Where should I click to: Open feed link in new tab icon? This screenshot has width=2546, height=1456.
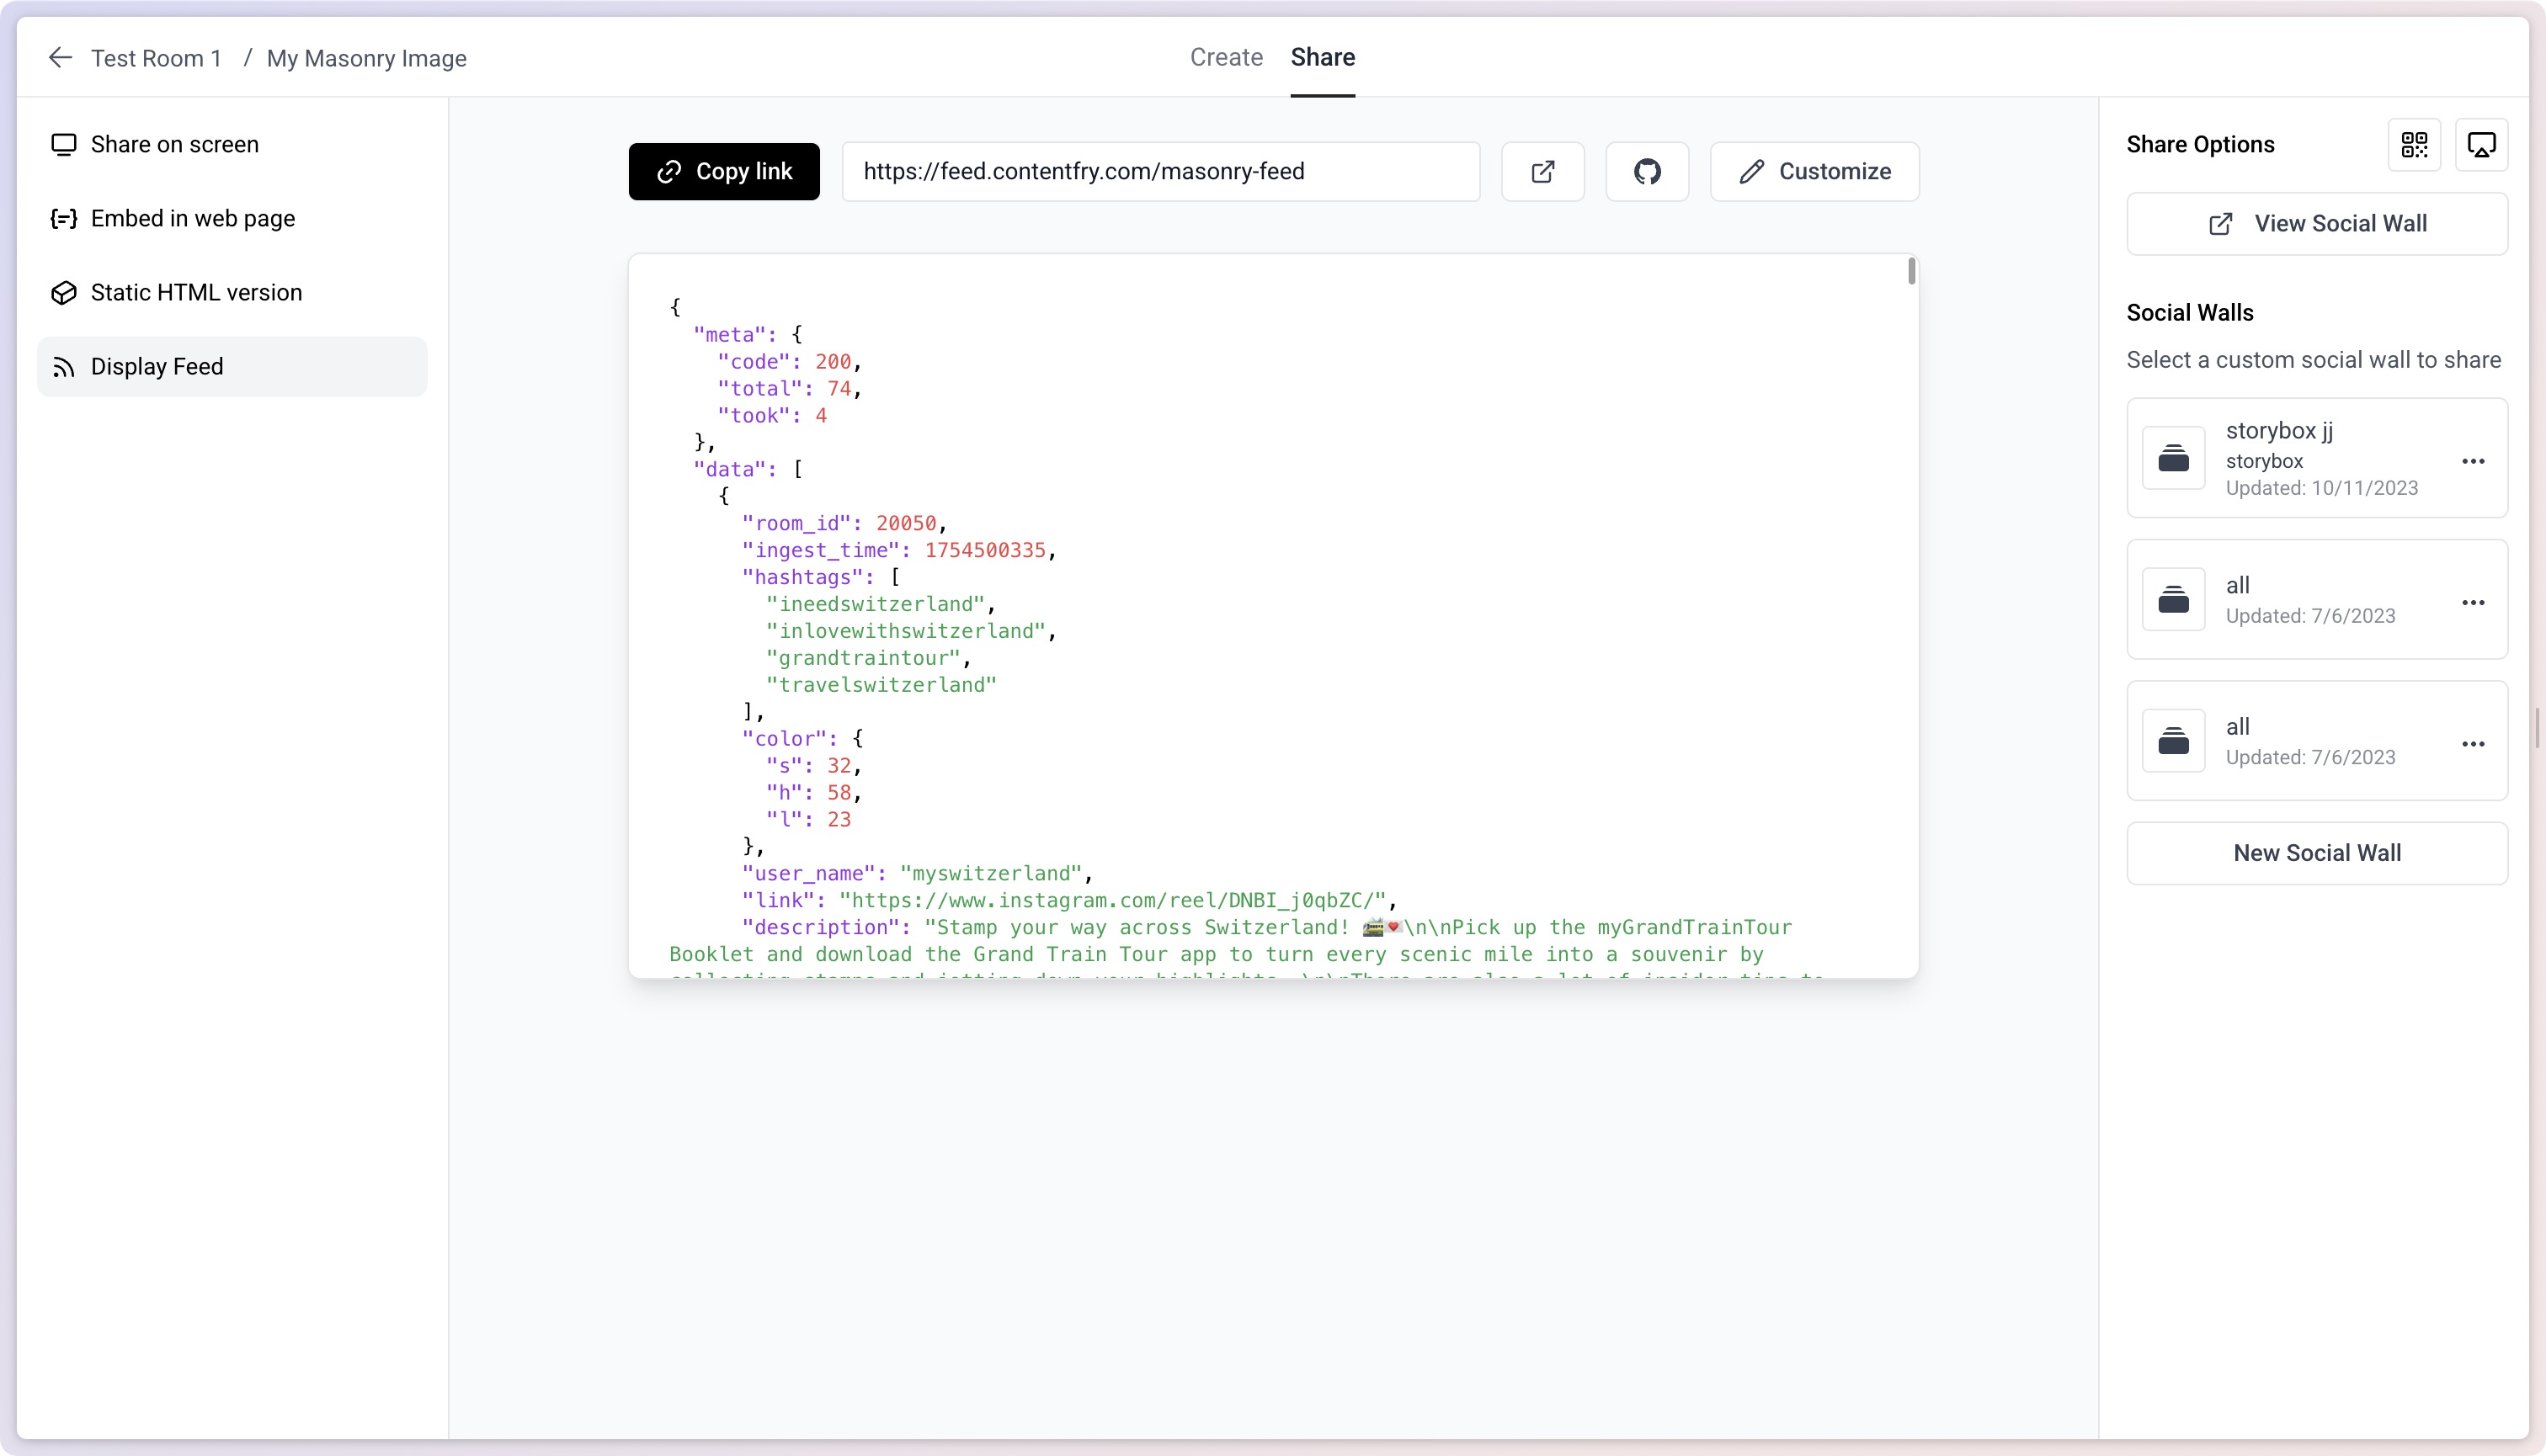click(x=1542, y=172)
